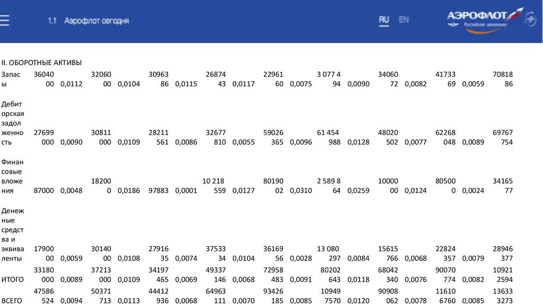The width and height of the screenshot is (543, 304).
Task: Open the hamburger menu
Action: [x=5, y=21]
